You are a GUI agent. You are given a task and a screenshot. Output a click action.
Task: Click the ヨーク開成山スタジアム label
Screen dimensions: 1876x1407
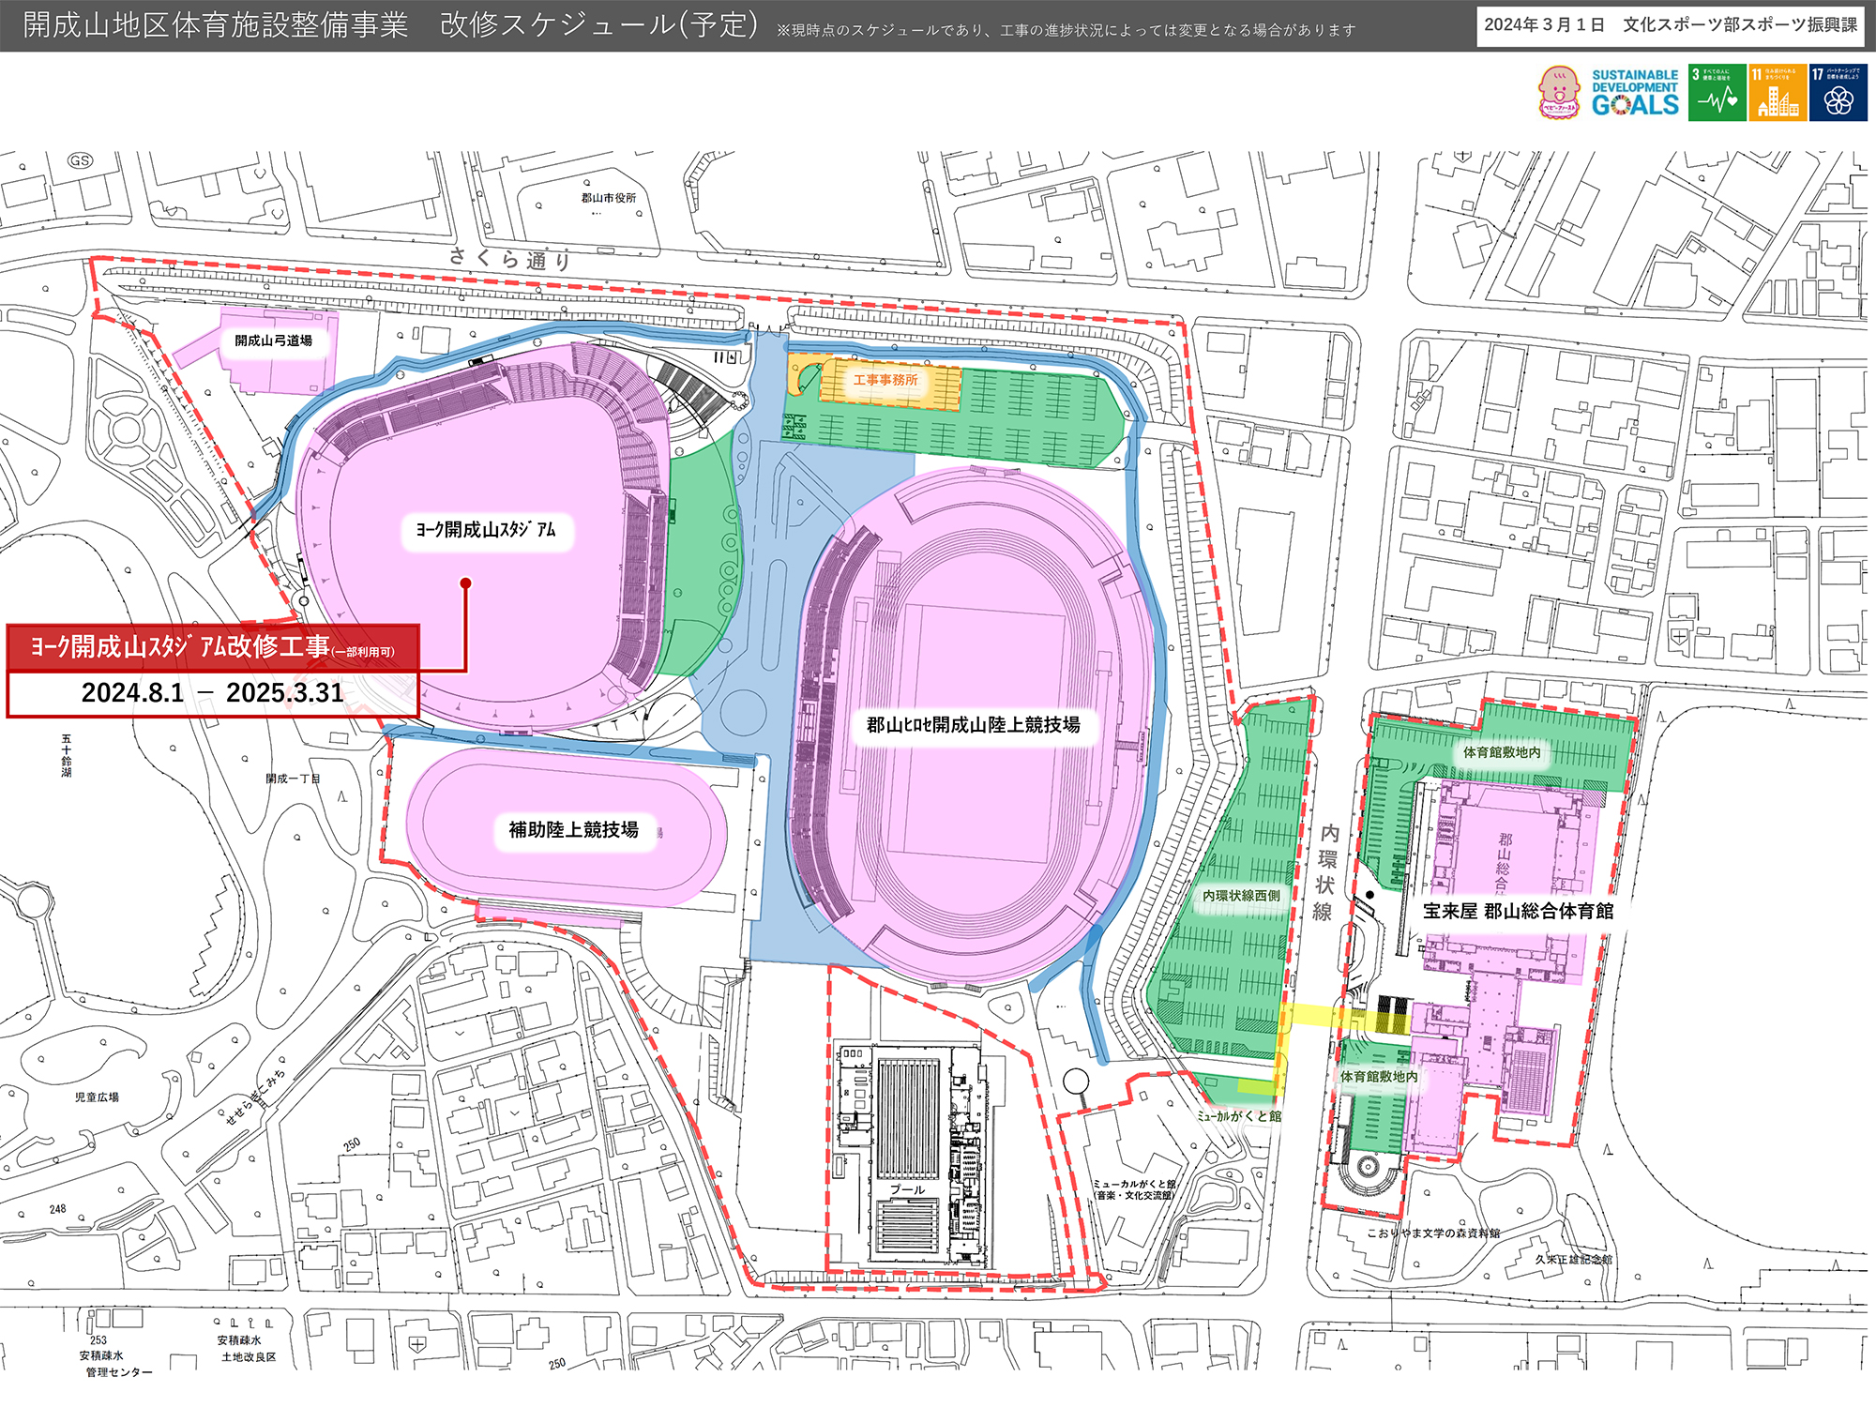(486, 530)
